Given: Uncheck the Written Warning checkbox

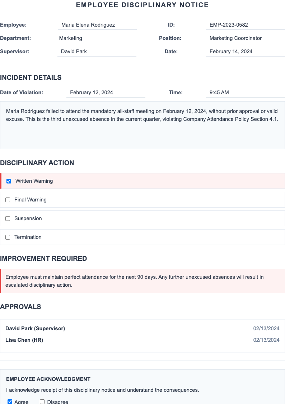Looking at the screenshot, I should (9, 181).
